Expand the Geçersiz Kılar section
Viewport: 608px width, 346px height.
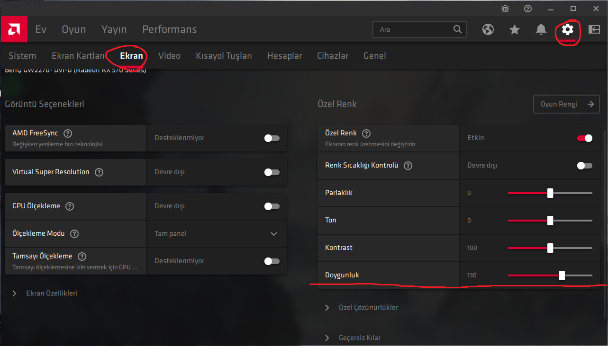[353, 338]
